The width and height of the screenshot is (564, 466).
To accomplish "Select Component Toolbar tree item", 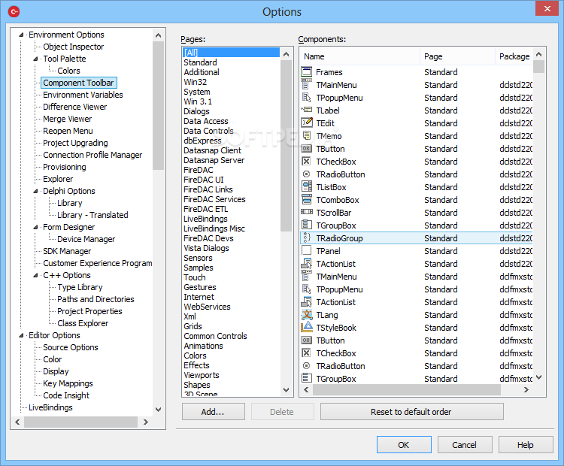I will pos(78,83).
